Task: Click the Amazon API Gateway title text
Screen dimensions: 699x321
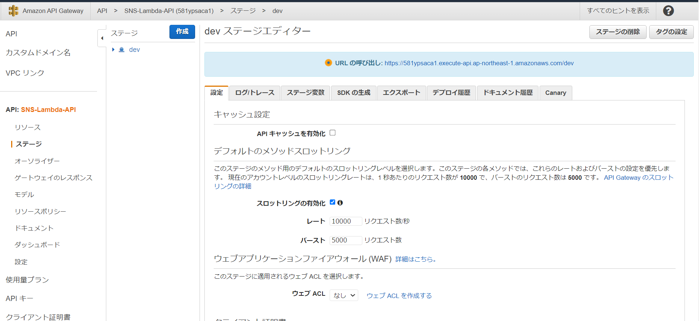Action: coord(53,11)
